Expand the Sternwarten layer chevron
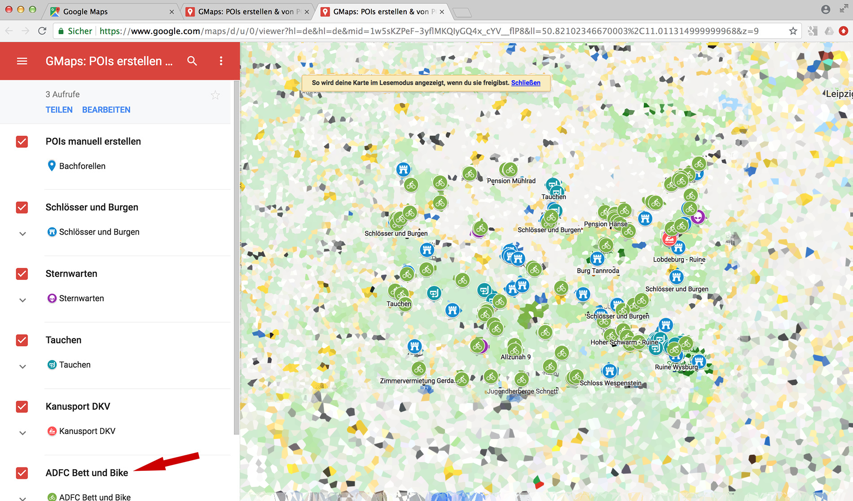853x501 pixels. 22,300
